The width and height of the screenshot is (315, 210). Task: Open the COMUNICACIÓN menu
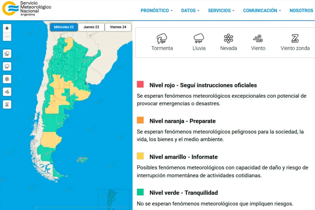click(262, 10)
